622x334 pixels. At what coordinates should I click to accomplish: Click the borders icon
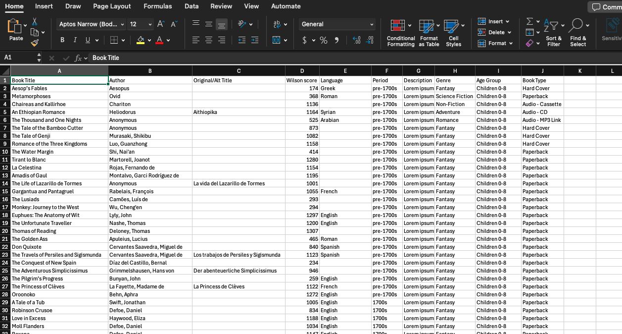[114, 40]
